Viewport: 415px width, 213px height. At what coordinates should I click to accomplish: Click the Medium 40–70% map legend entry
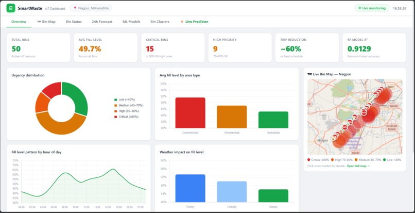click(368, 160)
